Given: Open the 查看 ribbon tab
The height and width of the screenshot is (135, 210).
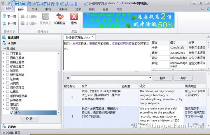Looking at the screenshot, I should pyautogui.click(x=106, y=9).
